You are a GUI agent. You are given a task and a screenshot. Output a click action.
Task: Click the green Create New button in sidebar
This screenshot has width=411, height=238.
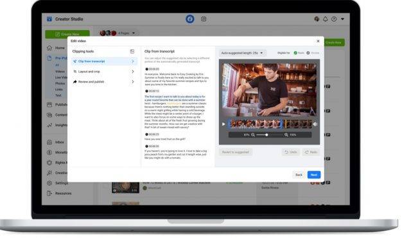tap(67, 34)
